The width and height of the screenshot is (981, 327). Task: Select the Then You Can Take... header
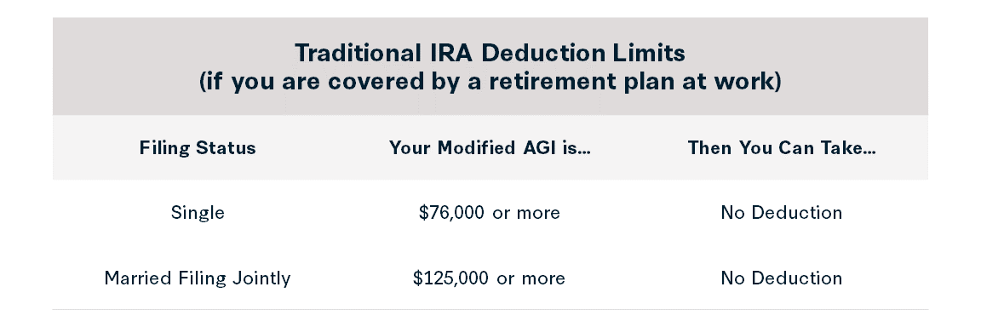pos(782,148)
